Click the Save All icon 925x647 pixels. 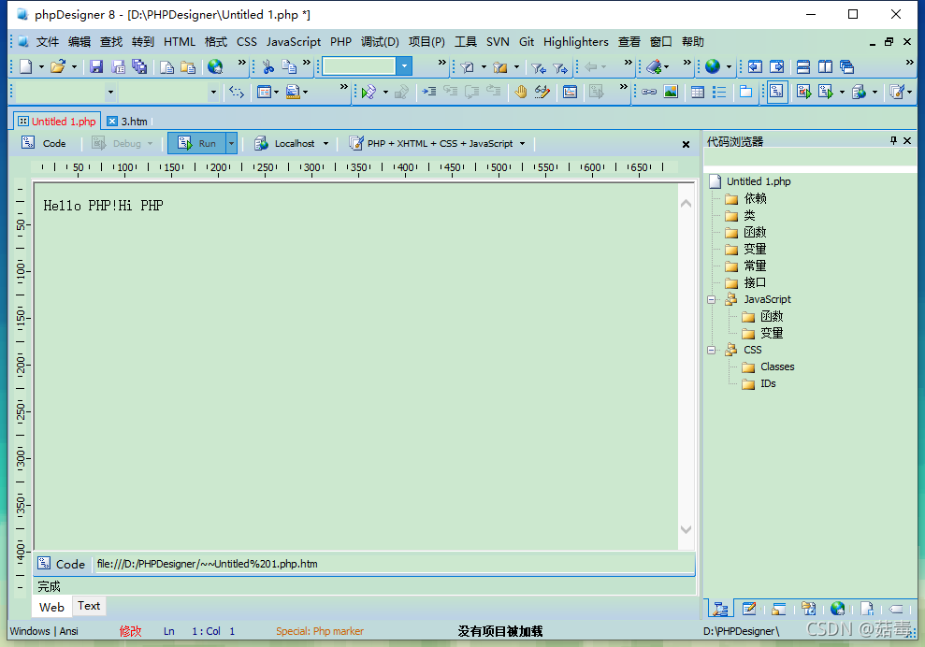139,66
